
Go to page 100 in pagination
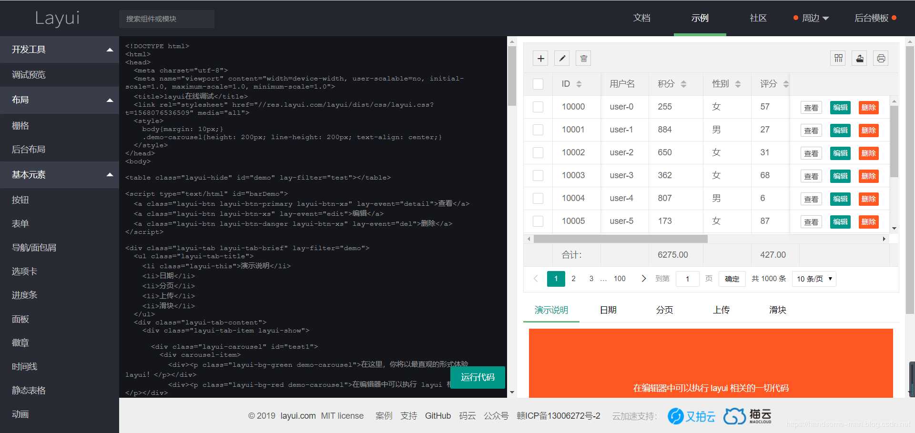coord(620,279)
